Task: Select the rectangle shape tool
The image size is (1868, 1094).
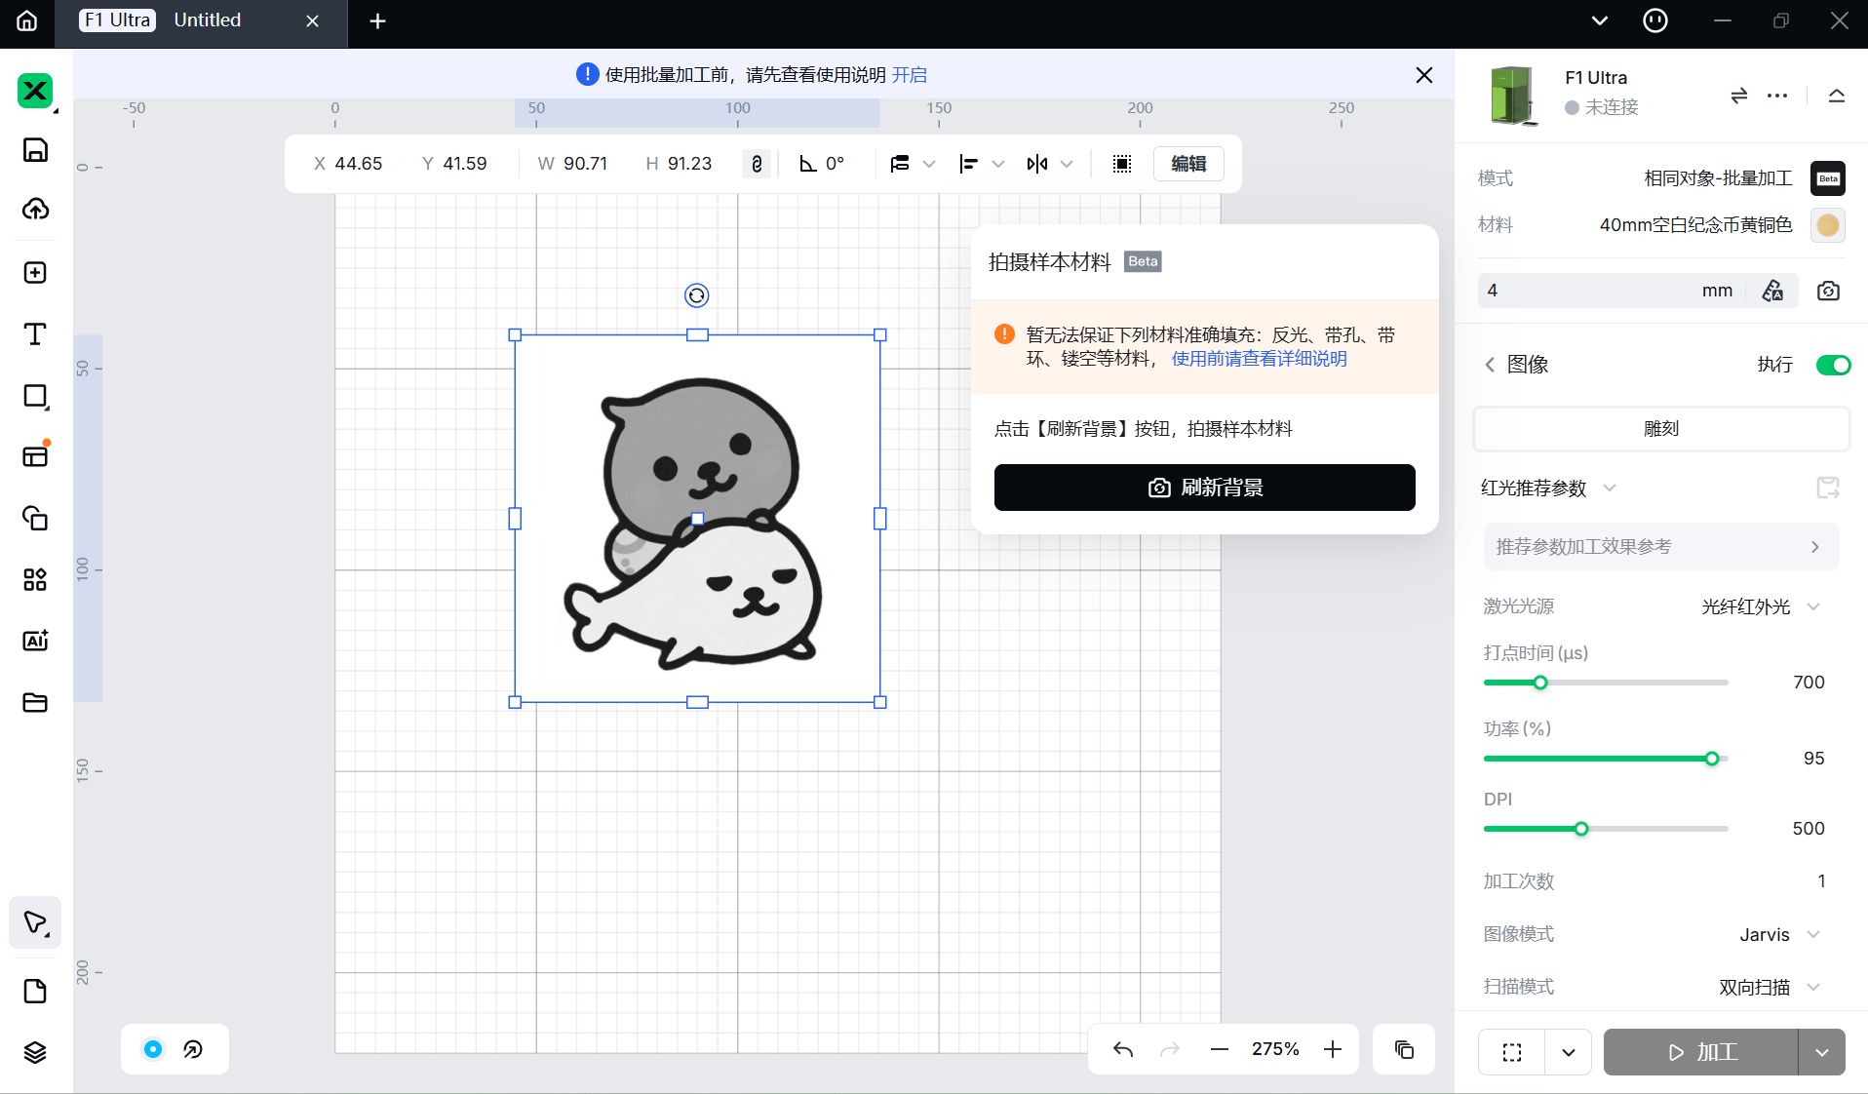Action: pyautogui.click(x=35, y=396)
